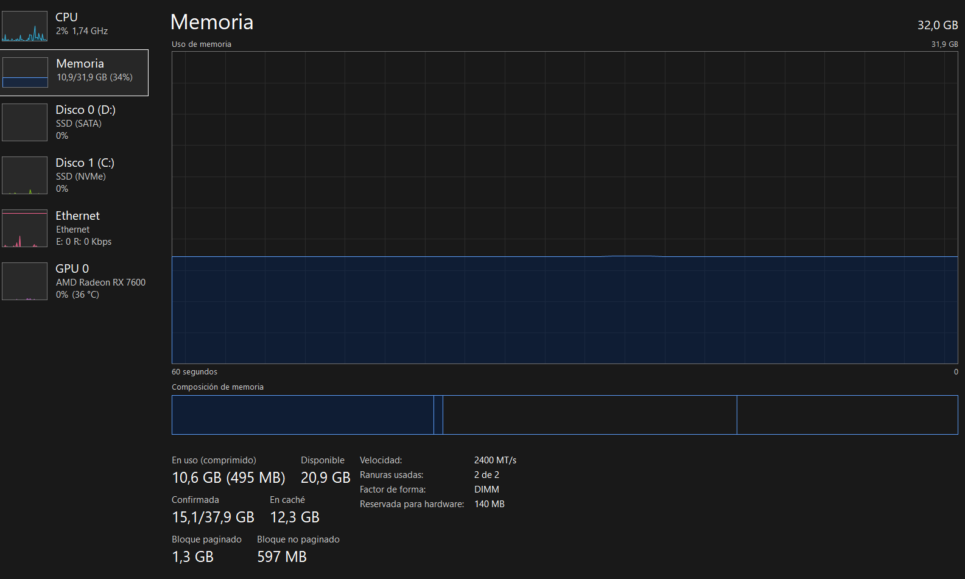Screen dimensions: 965x579
Task: Click the standby middle segment of composition bar
Action: coord(589,415)
